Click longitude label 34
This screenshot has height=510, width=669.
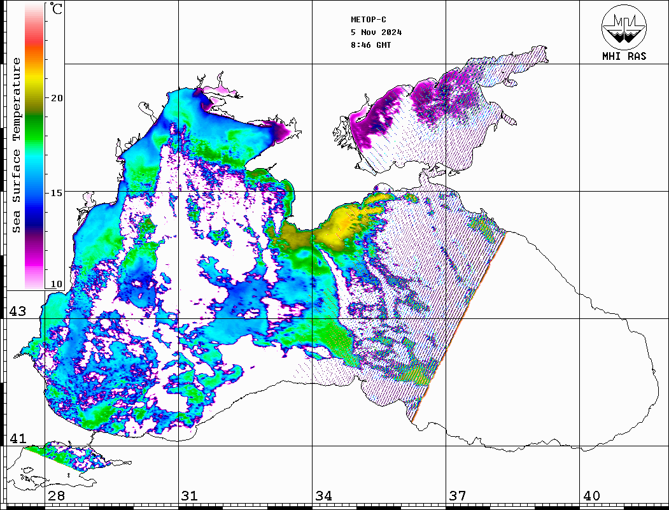[323, 496]
